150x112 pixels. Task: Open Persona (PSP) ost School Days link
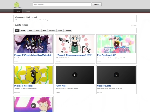click(x=33, y=55)
